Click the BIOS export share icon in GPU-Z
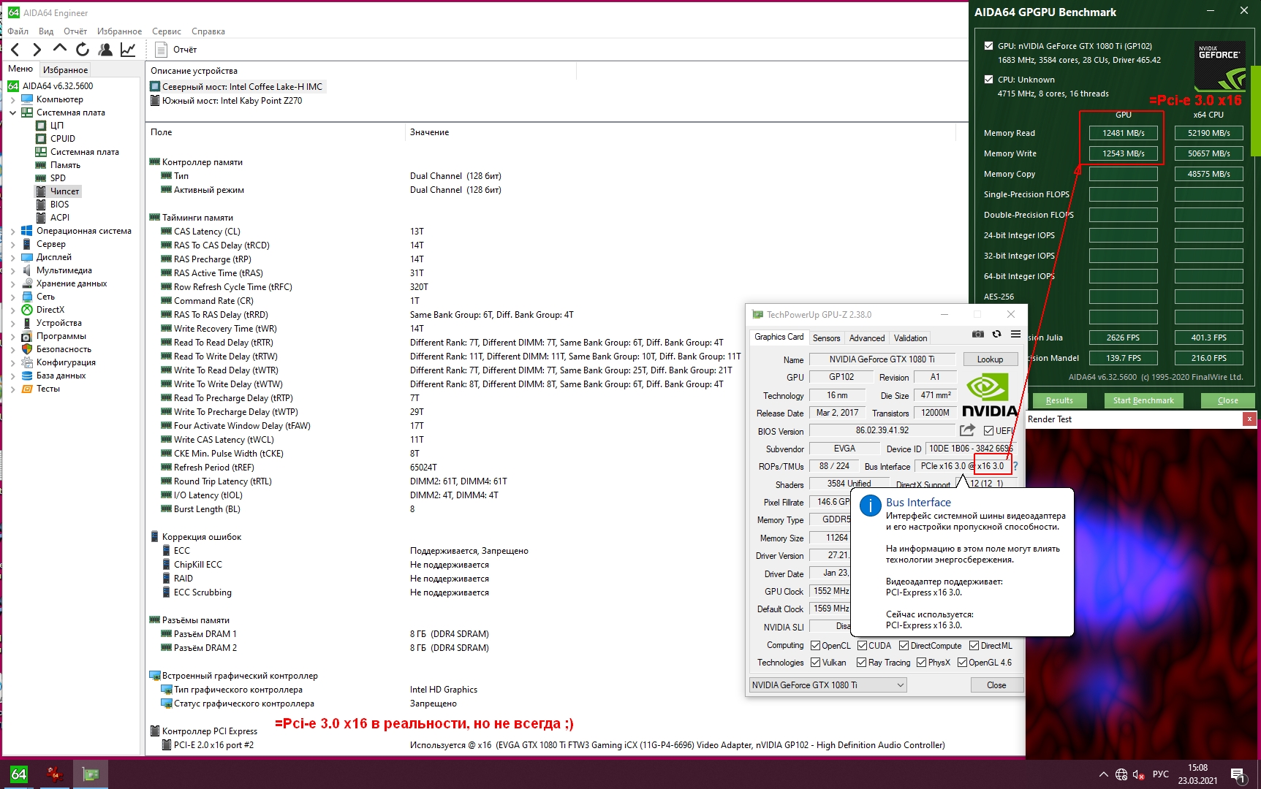This screenshot has width=1261, height=789. click(x=967, y=430)
